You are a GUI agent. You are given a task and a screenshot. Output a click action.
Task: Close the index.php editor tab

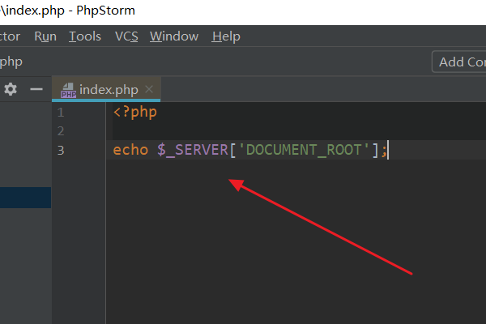point(149,89)
